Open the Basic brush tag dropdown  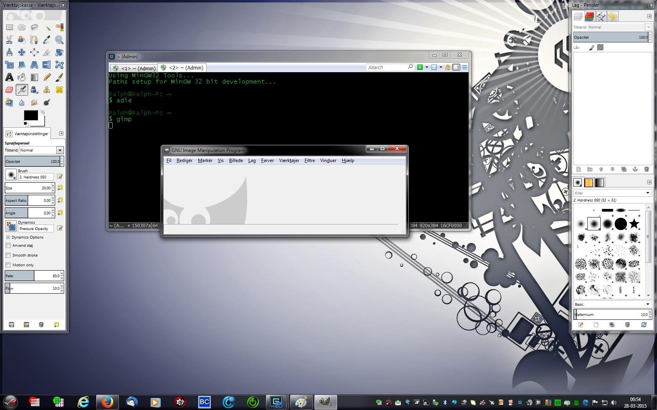point(612,304)
